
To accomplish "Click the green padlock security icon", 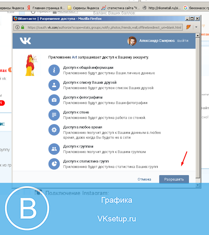I will pyautogui.click(x=23, y=27).
